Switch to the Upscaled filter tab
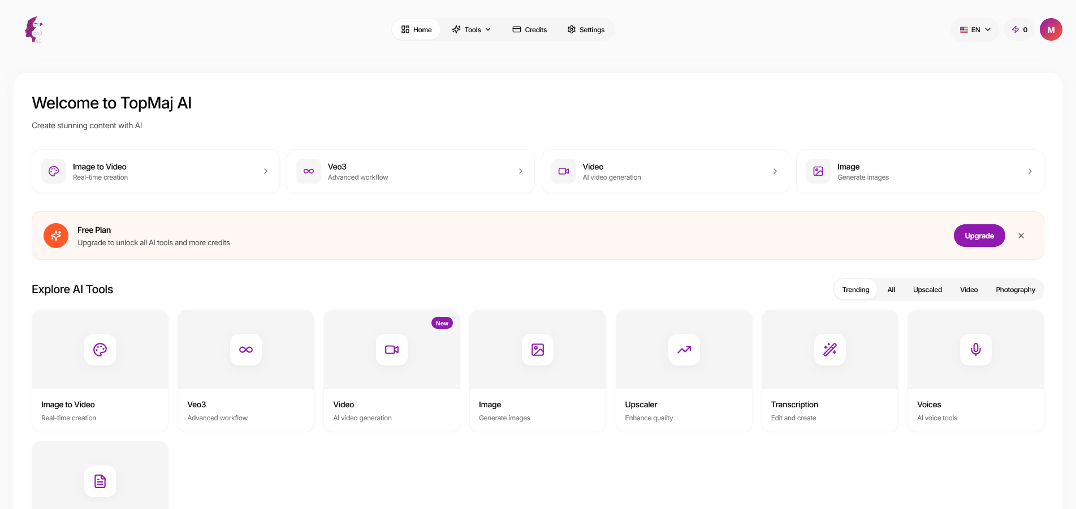This screenshot has height=509, width=1076. [927, 290]
